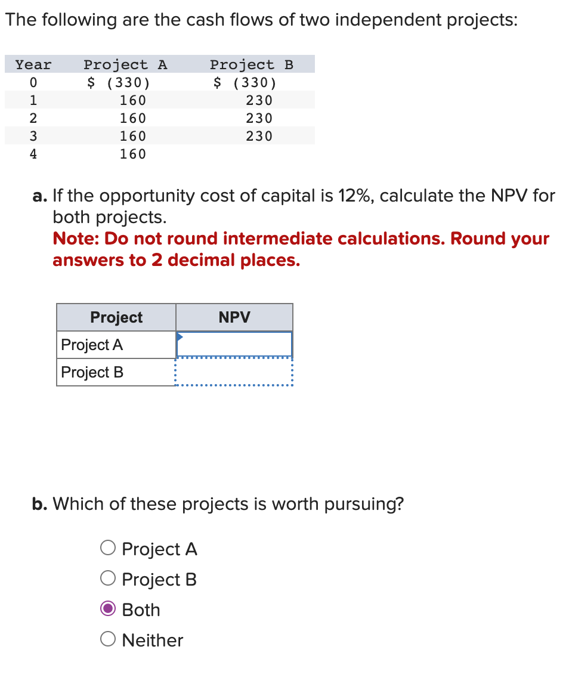Click the NPV input field for Project A

tap(234, 344)
